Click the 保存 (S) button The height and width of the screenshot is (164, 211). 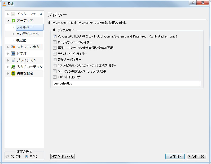coord(175,157)
